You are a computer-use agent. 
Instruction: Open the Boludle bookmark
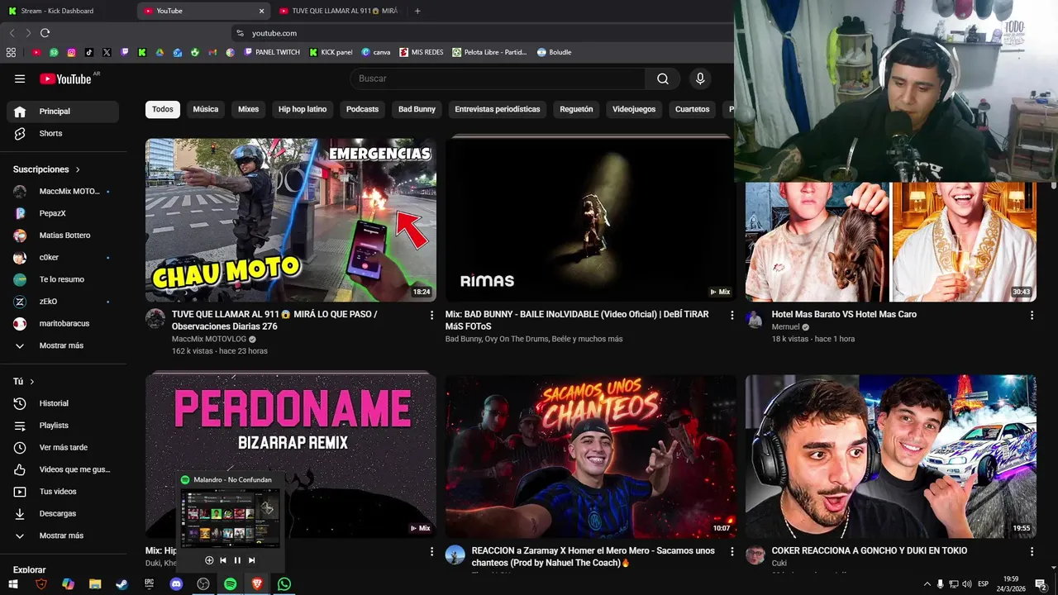pyautogui.click(x=554, y=52)
